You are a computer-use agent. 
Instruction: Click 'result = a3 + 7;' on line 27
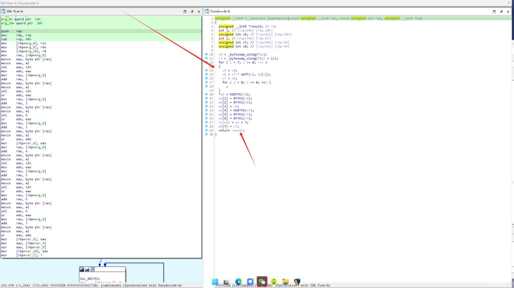pos(233,122)
